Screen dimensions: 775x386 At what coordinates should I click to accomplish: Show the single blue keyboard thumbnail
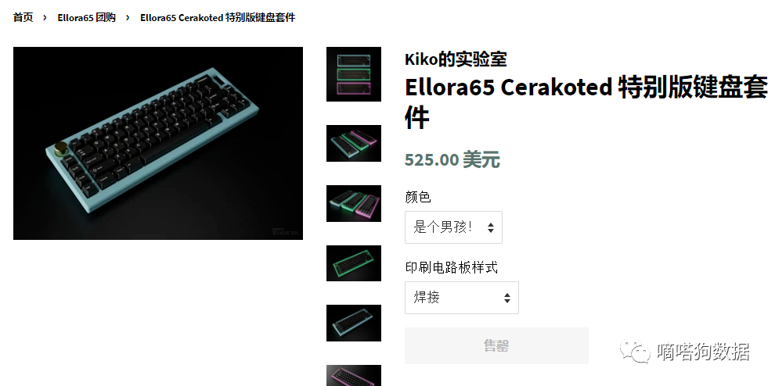coord(354,323)
